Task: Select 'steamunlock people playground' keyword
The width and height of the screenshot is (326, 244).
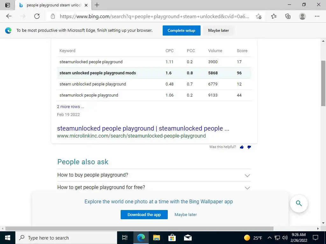Action: pos(89,95)
